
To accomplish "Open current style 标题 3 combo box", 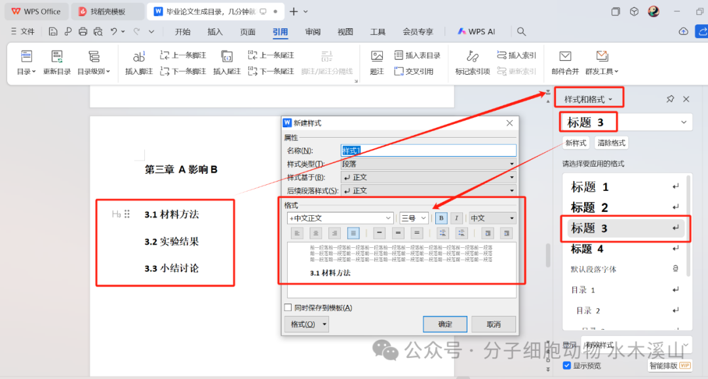I will 626,123.
